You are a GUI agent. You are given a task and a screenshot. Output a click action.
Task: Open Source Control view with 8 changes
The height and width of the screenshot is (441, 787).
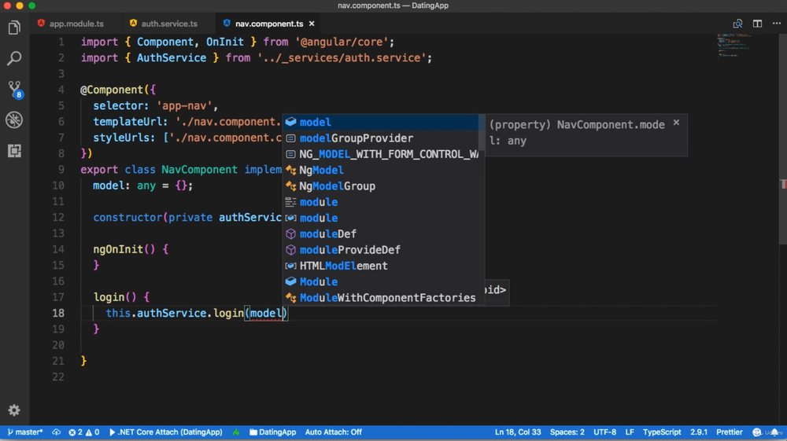point(14,90)
